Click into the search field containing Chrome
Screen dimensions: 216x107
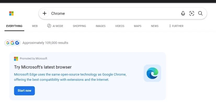114,14
